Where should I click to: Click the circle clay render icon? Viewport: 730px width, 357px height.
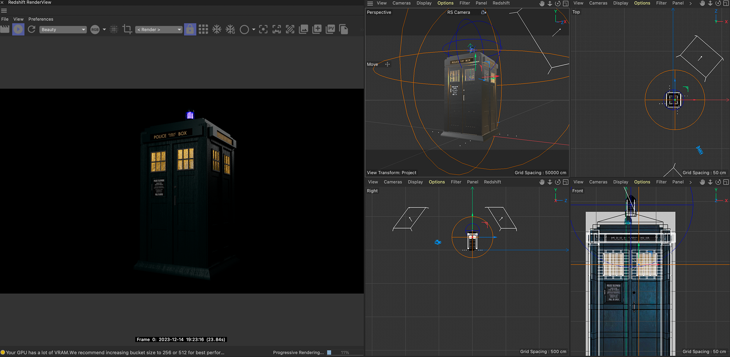point(244,30)
